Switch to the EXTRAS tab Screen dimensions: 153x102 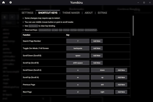tap(102, 13)
